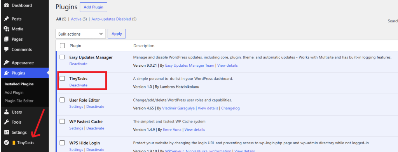Click the Appearance paintbrush icon
The image size is (398, 152).
tap(7, 63)
